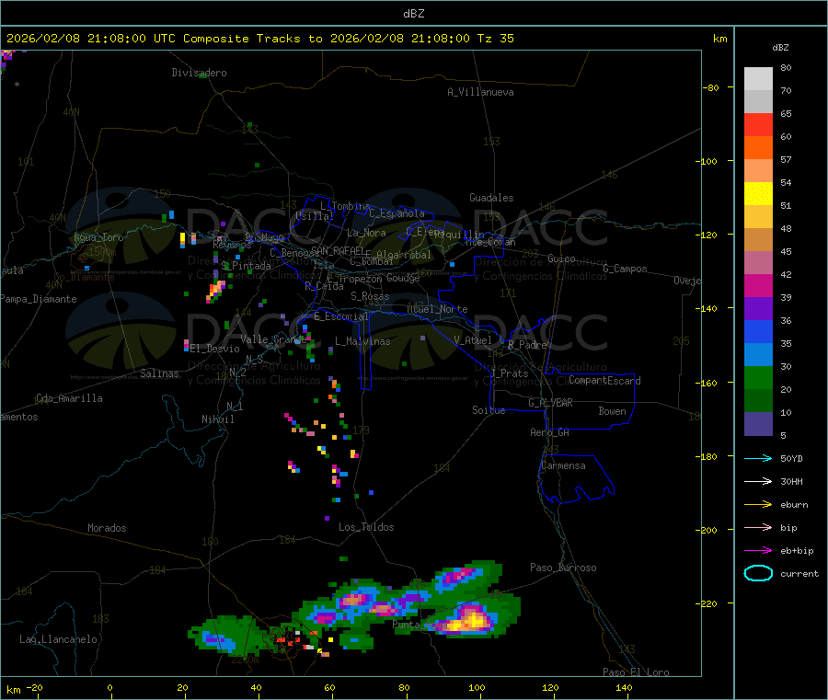Click the Atuel_Norte location label
Viewport: 828px width, 700px height.
pos(437,309)
